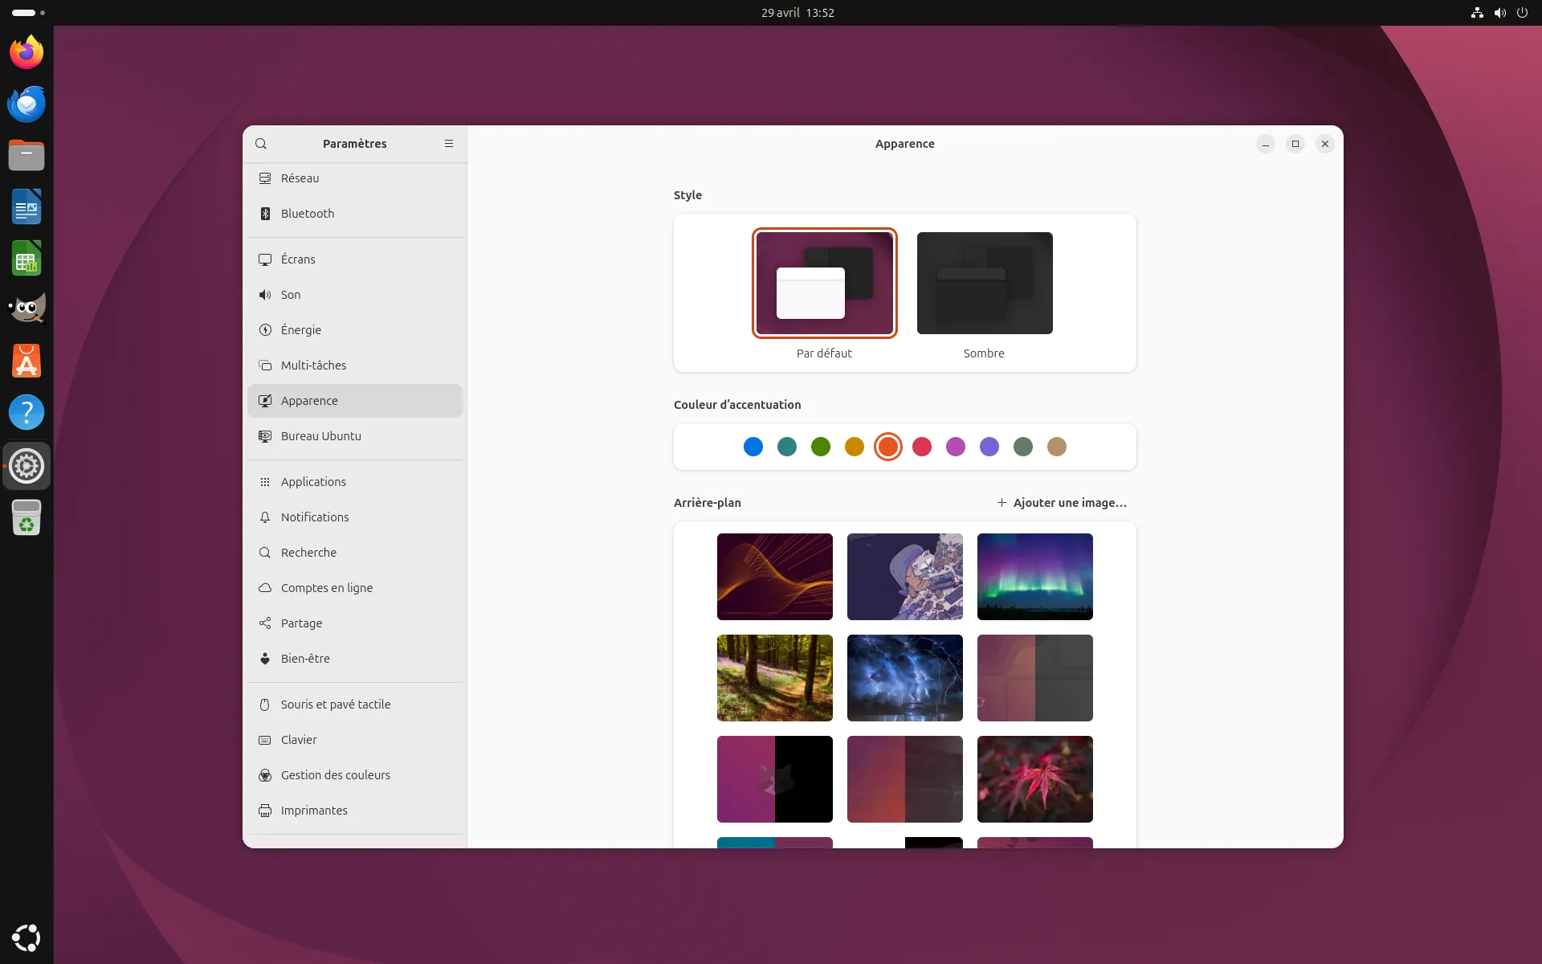Select the forest path wallpaper
The image size is (1542, 964).
click(775, 678)
